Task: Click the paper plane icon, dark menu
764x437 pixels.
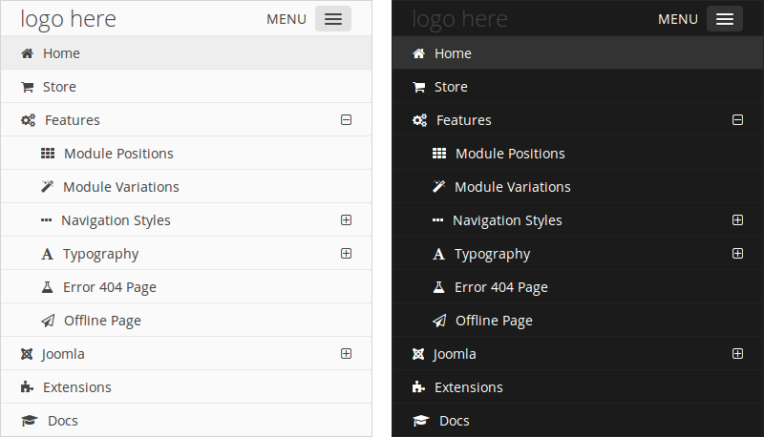Action: (439, 321)
